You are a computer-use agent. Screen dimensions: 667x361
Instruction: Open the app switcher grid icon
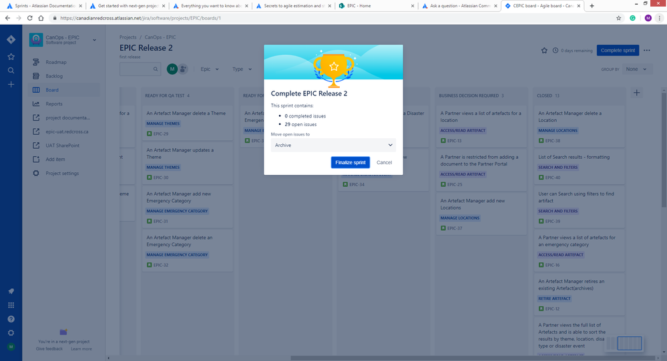tap(11, 305)
